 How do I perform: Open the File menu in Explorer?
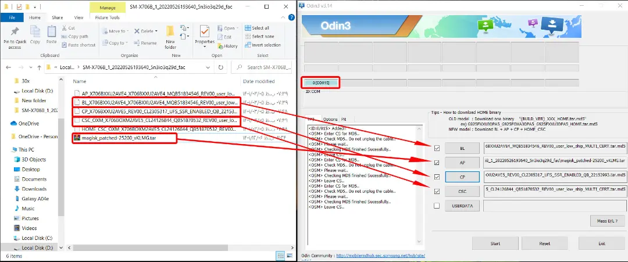click(x=12, y=17)
